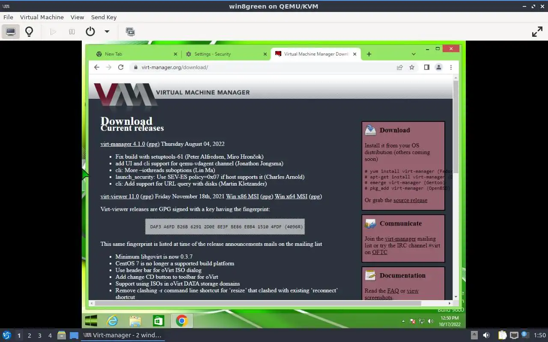Open the View menu
Screen dimensions: 548x342
click(77, 17)
